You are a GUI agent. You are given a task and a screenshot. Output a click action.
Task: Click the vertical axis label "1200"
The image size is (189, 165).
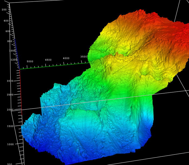[14, 60]
